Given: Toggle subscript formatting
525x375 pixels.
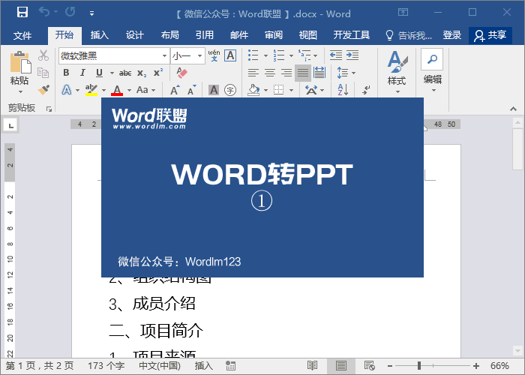Looking at the screenshot, I should [x=142, y=73].
